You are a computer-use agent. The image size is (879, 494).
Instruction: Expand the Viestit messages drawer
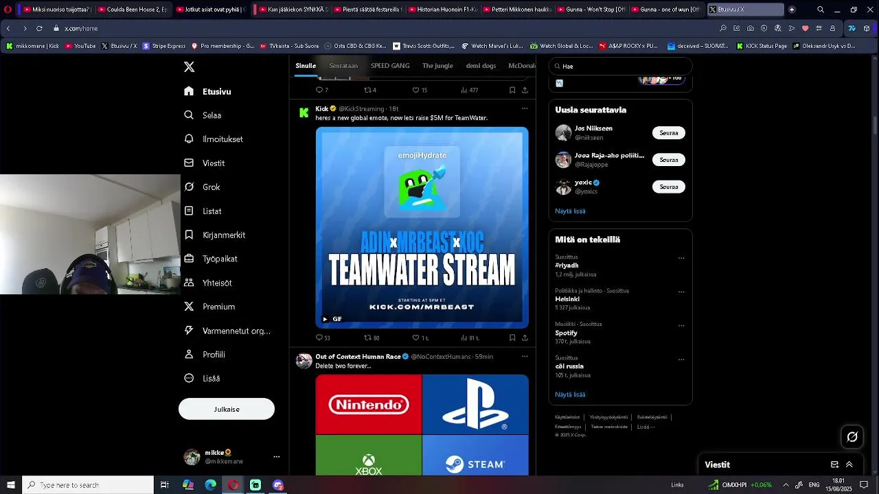pyautogui.click(x=849, y=464)
